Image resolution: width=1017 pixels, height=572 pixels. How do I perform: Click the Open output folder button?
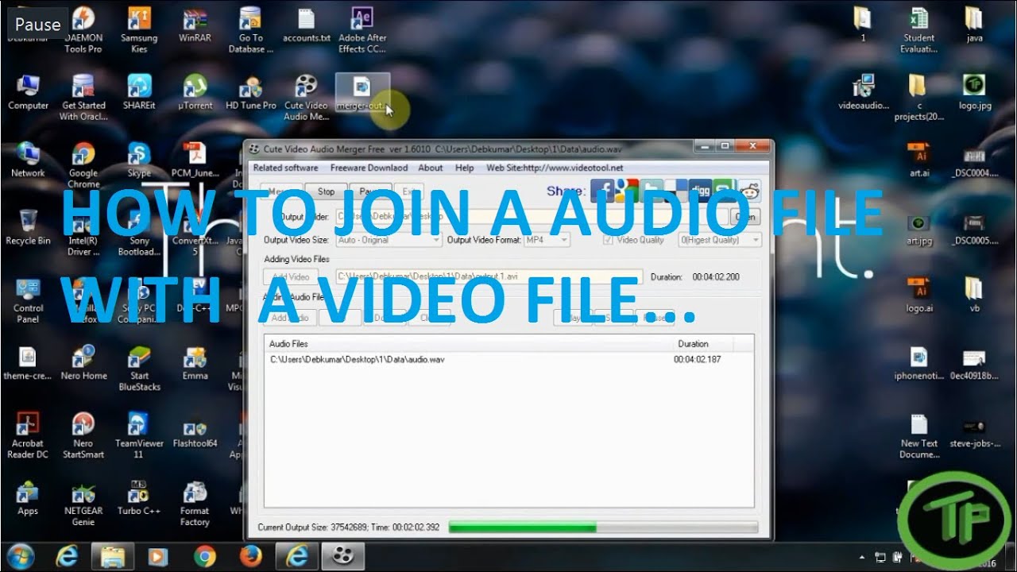point(744,216)
